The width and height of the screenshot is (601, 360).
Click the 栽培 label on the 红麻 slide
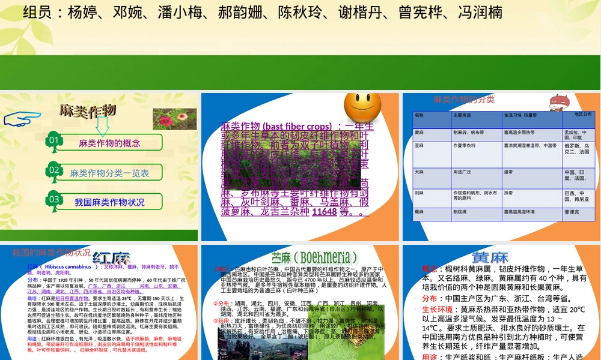[32, 298]
